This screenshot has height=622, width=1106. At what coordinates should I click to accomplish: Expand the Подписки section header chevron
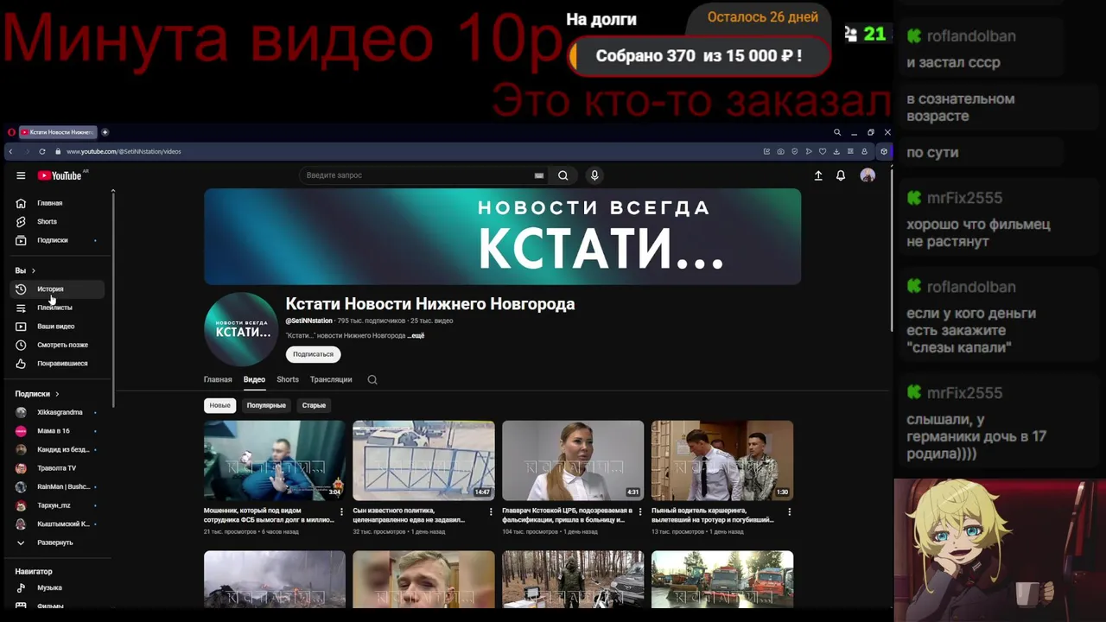coord(57,394)
